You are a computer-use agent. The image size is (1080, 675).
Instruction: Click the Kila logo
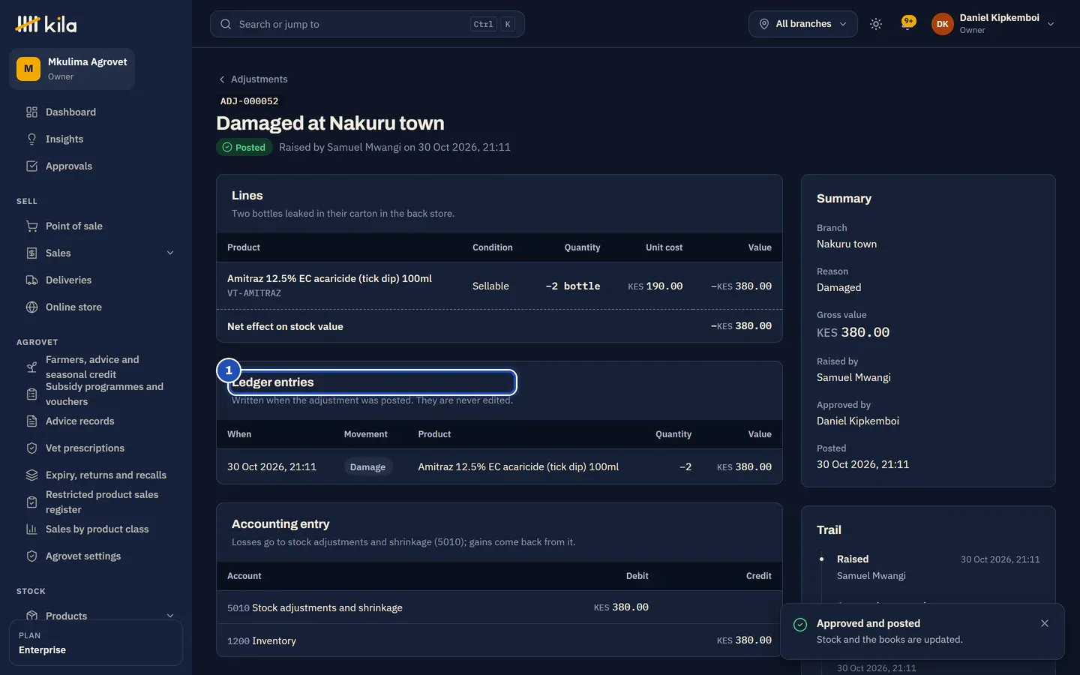pos(46,24)
